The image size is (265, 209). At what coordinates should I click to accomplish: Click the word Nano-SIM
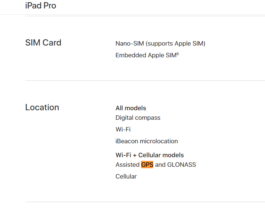(130, 43)
